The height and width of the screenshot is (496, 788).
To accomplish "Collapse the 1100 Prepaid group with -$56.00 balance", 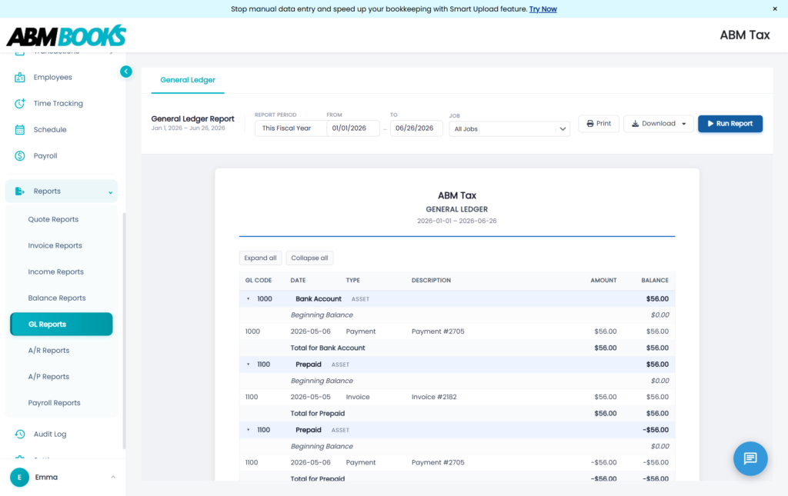I will pos(249,430).
